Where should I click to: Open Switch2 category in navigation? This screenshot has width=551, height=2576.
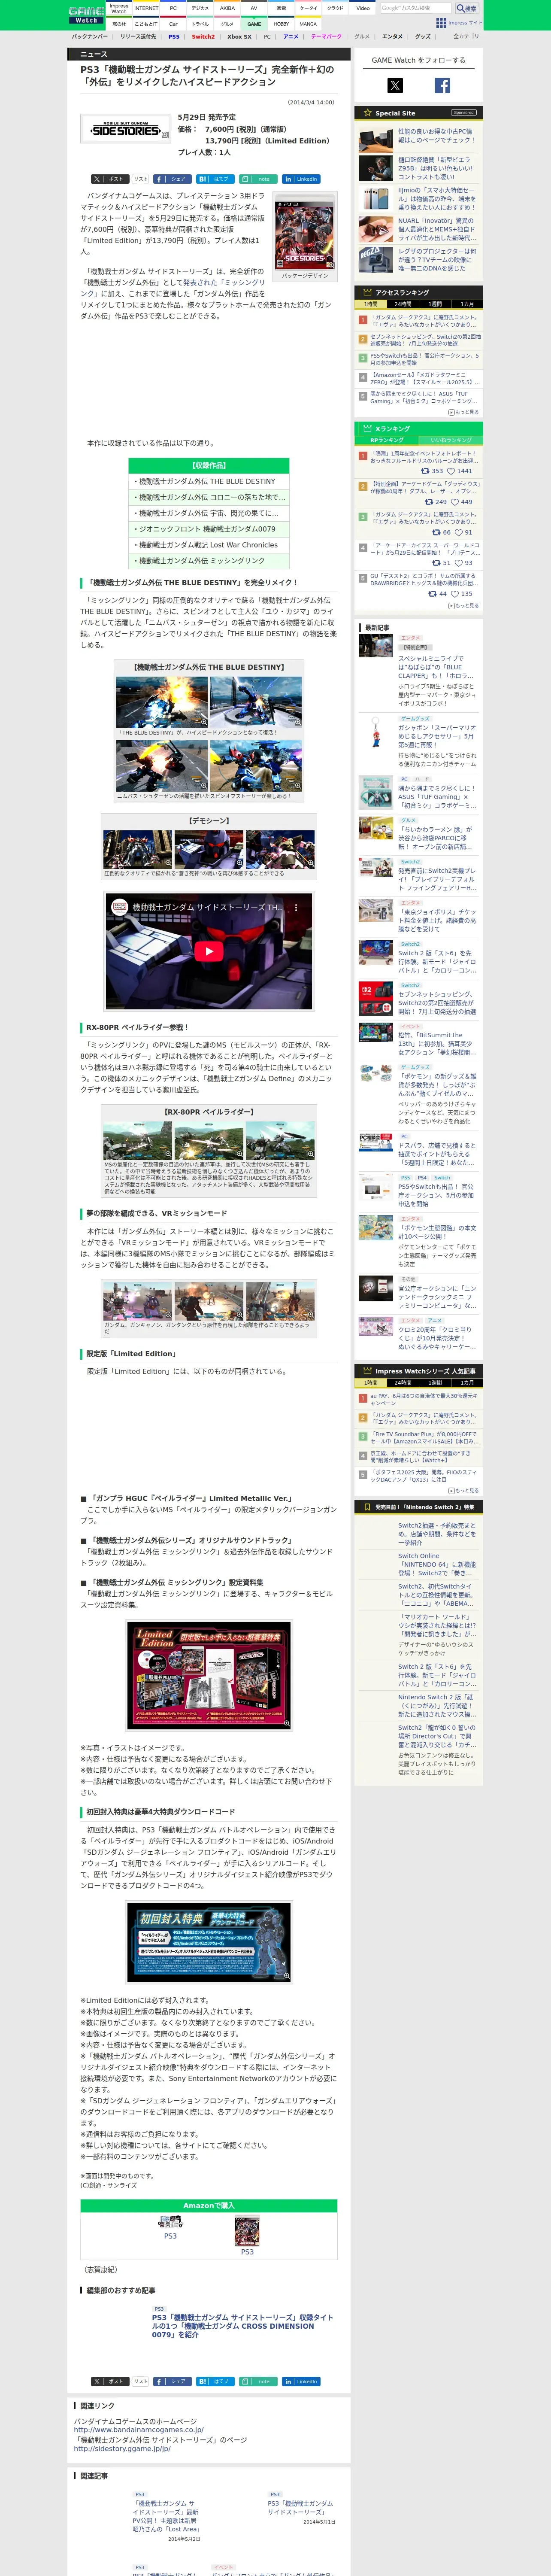203,36
